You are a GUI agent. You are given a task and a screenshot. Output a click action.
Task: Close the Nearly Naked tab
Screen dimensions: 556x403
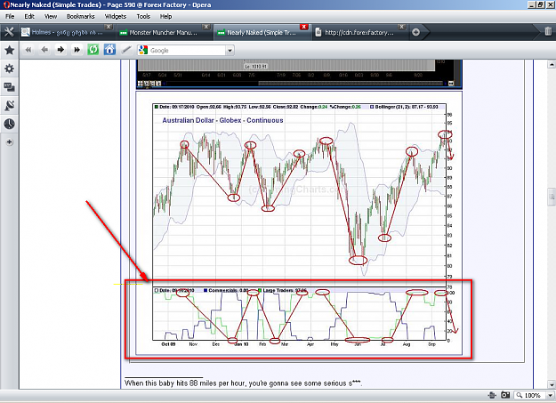point(303,27)
